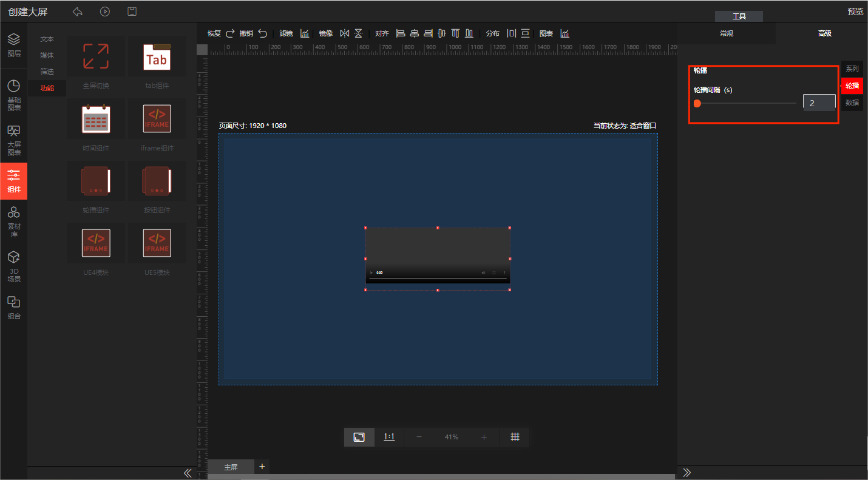This screenshot has height=480, width=868.
Task: Click the 预览 preview button
Action: point(855,12)
